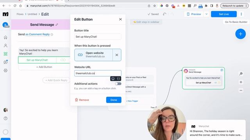Toggle the Additional actions switch
Image resolution: width=250 pixels, height=140 pixels.
[x=118, y=84]
